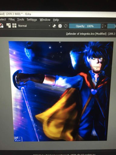Increase opacity with the up stepper arrow
Screen dimensions: 116x155
point(102,25)
